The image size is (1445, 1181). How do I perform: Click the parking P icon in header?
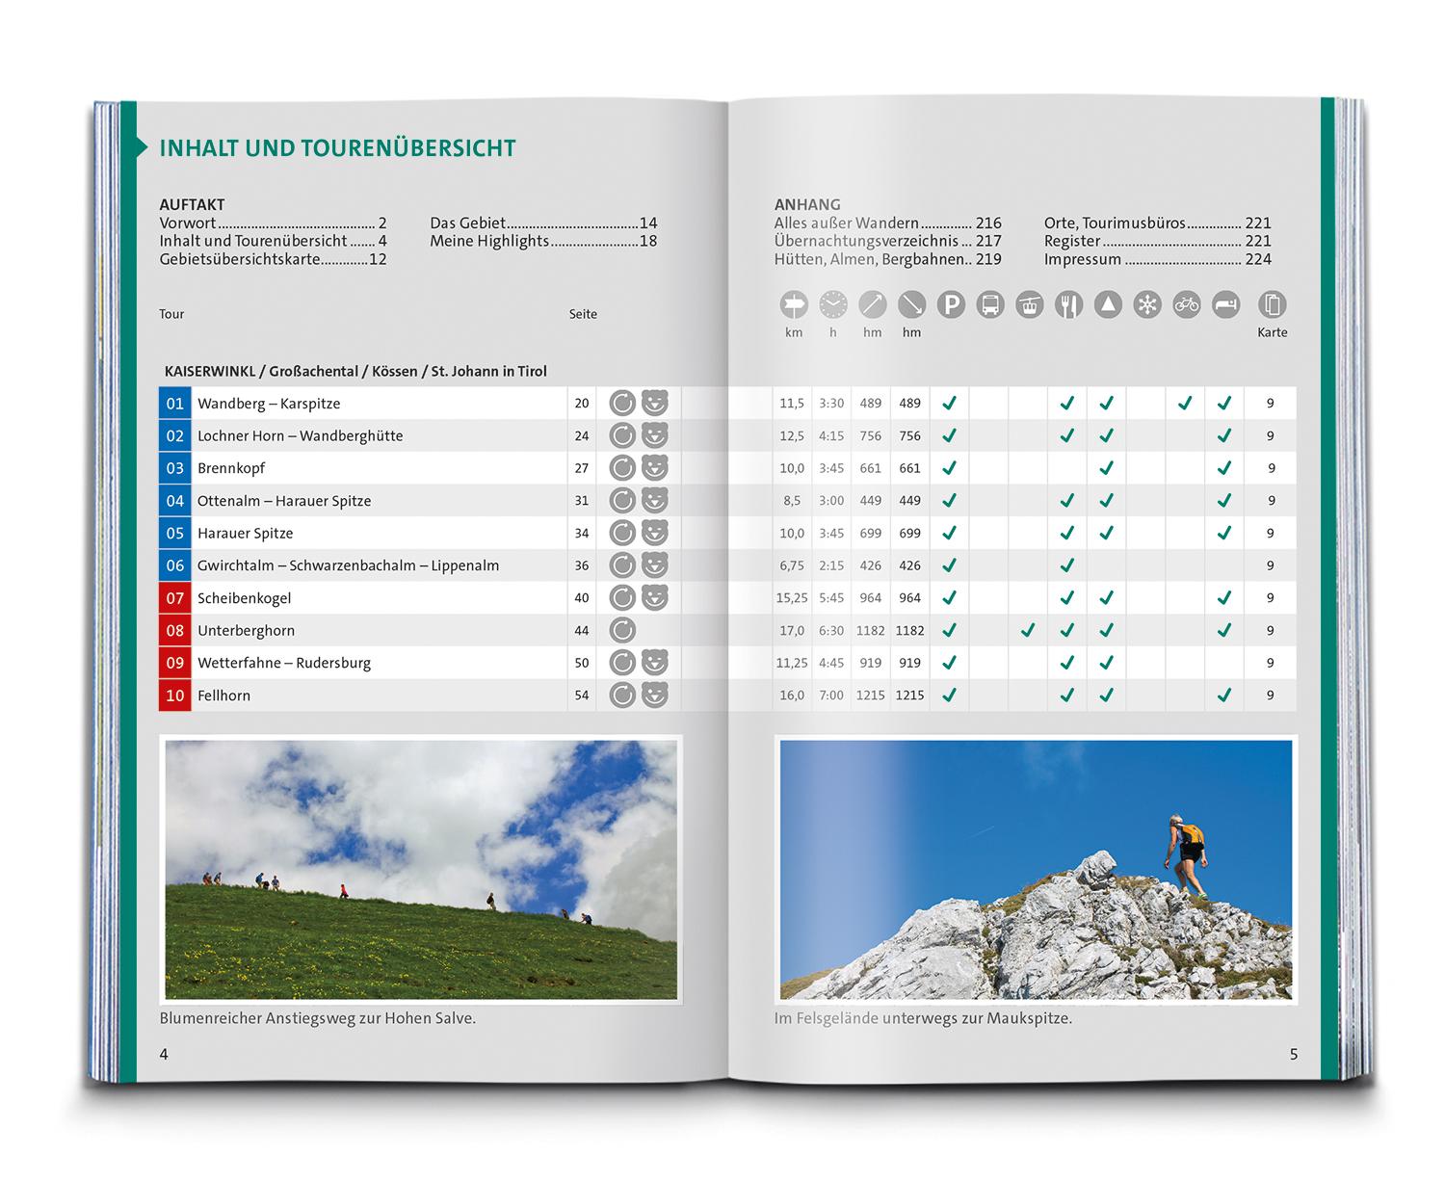tap(951, 305)
